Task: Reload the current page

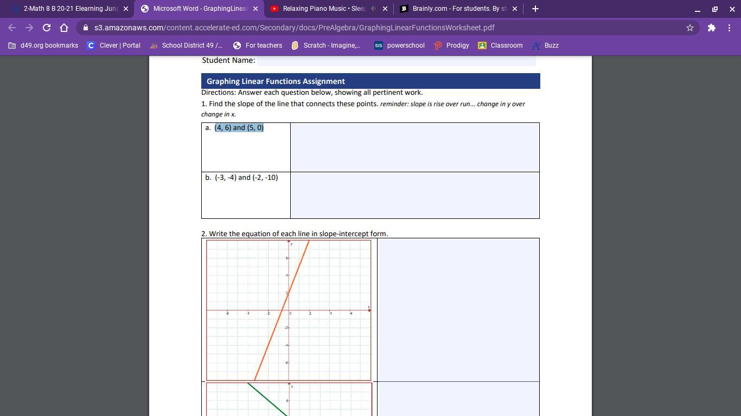Action: pyautogui.click(x=47, y=28)
